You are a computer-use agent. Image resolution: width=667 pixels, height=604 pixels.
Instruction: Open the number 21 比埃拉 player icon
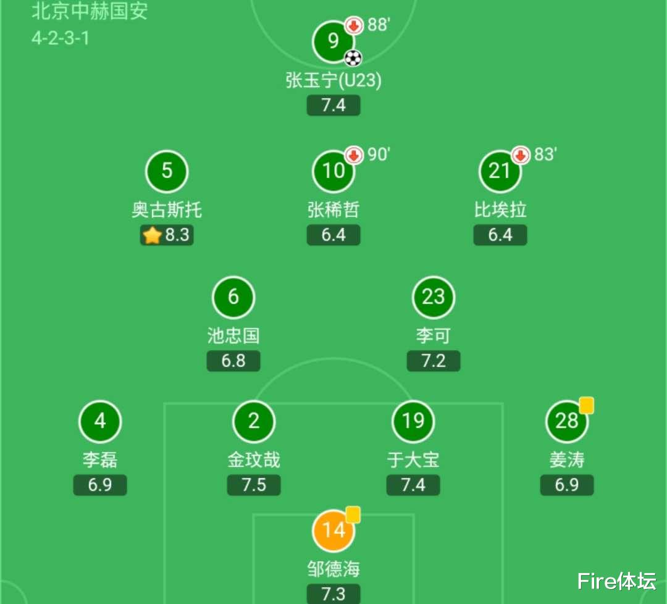pos(500,171)
